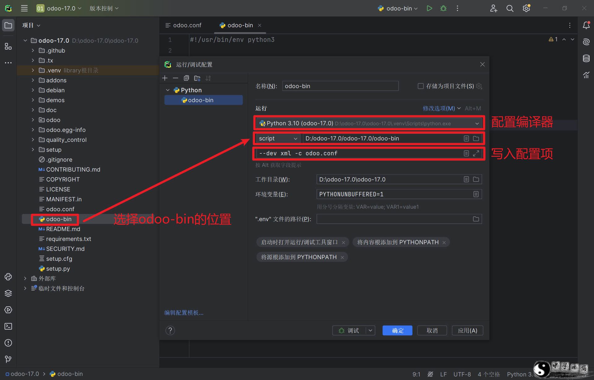Click the Run odoo-bin play icon
Viewport: 594px width, 380px height.
(429, 8)
